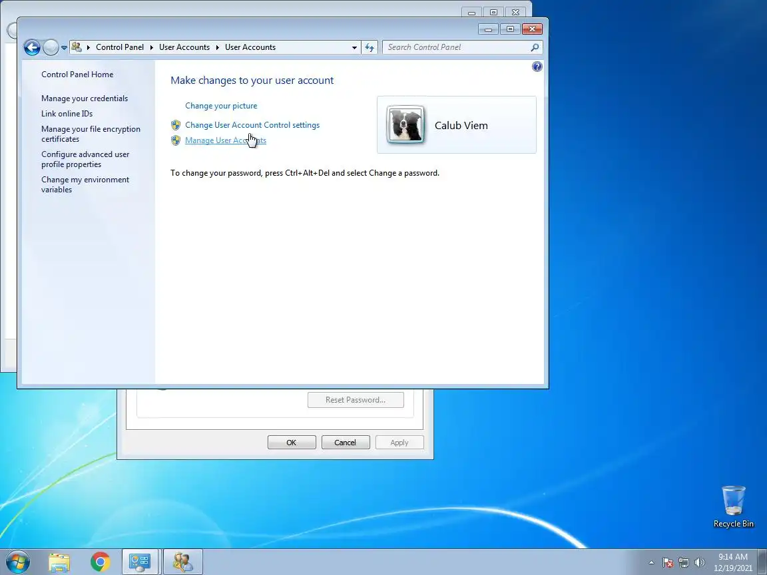Open Manage your file encryption certificates
Screen dimensions: 767x575
(91, 134)
